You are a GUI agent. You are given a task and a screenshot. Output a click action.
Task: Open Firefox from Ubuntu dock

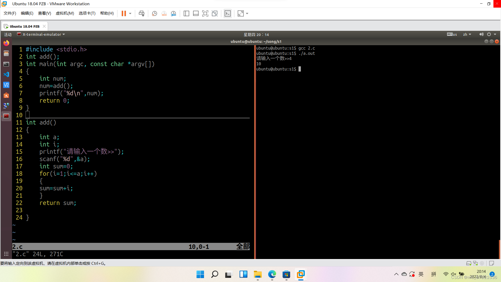pos(6,43)
